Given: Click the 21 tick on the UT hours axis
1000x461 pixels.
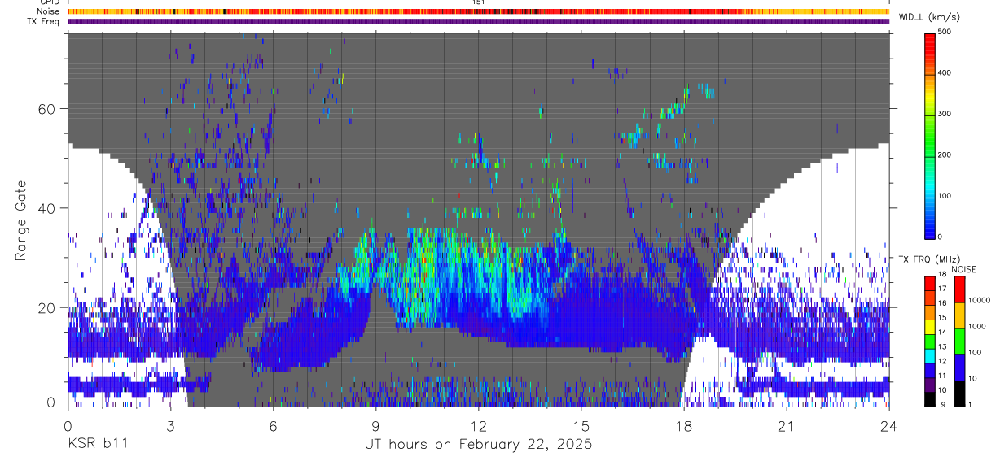Looking at the screenshot, I should (787, 425).
